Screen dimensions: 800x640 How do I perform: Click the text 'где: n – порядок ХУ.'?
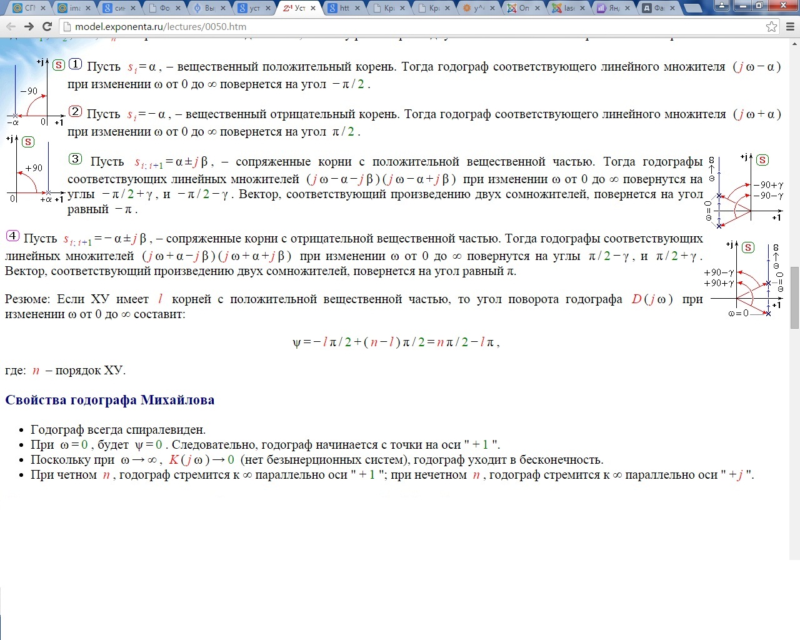pos(66,371)
